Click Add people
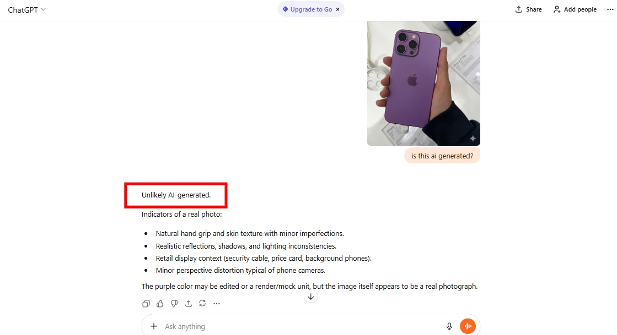This screenshot has height=335, width=617. click(x=575, y=9)
